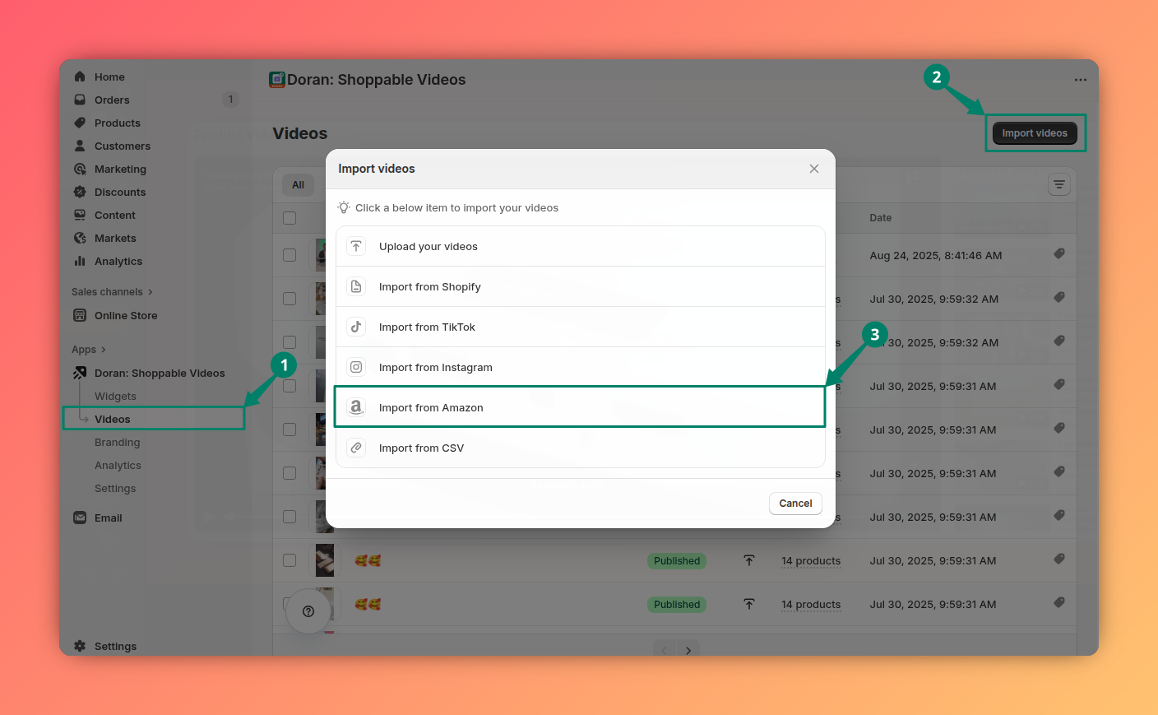Click the Customers person icon
The height and width of the screenshot is (715, 1158).
pos(80,146)
